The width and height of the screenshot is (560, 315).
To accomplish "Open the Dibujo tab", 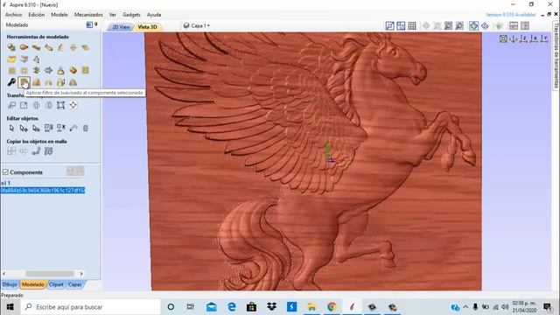I will [x=10, y=284].
